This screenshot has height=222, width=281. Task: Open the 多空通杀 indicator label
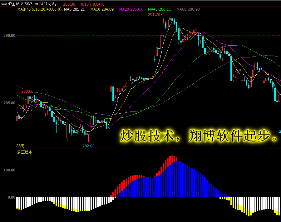[25, 152]
